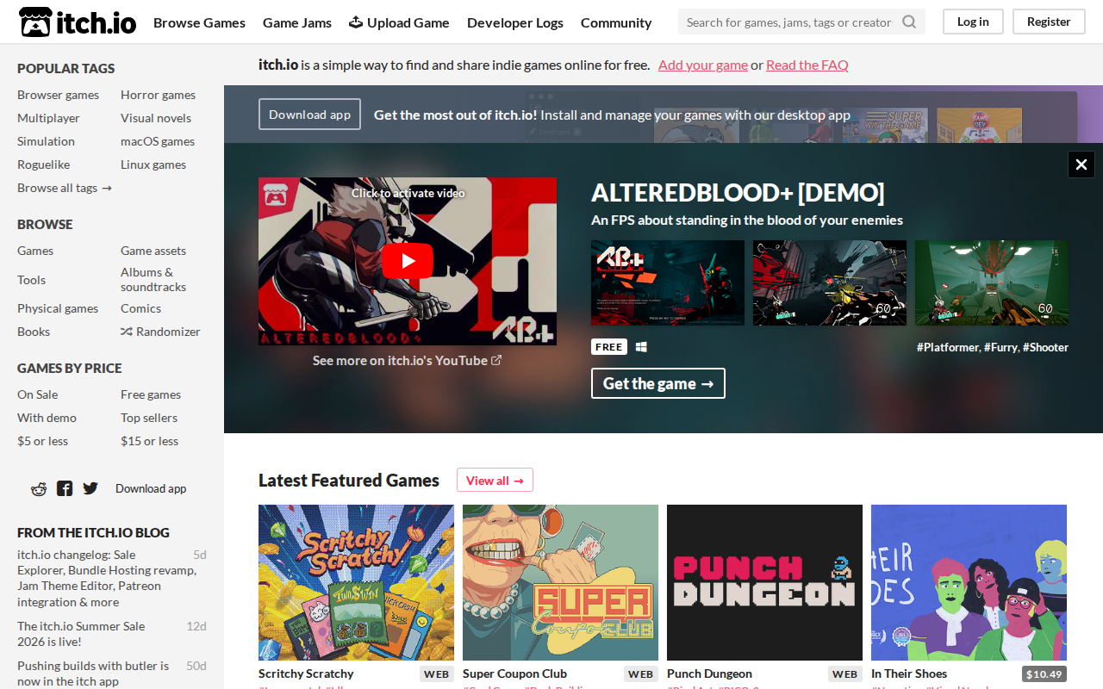The width and height of the screenshot is (1103, 689).
Task: Open Developer Logs page
Action: (x=515, y=22)
